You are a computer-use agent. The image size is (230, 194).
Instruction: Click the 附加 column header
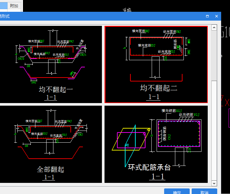click(14, 6)
